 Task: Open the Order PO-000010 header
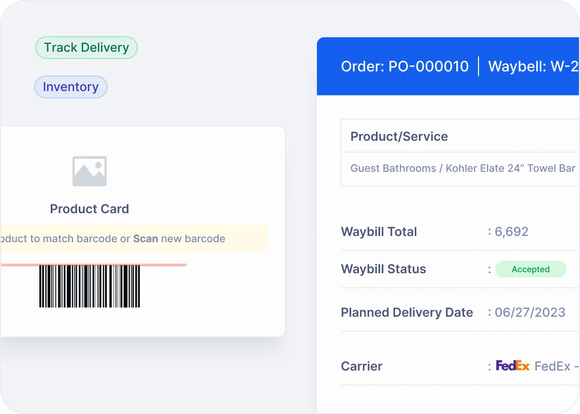pyautogui.click(x=405, y=66)
